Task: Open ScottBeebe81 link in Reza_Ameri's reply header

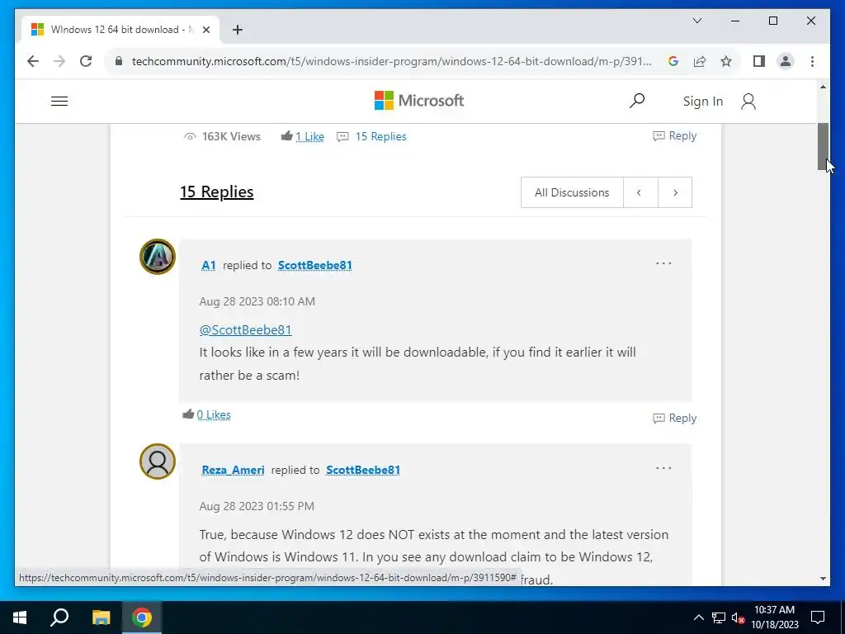Action: 363,470
